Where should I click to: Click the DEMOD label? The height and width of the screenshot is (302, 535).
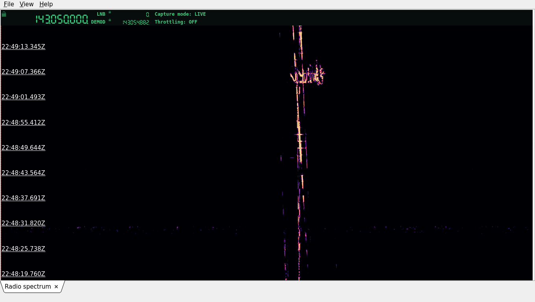click(98, 22)
